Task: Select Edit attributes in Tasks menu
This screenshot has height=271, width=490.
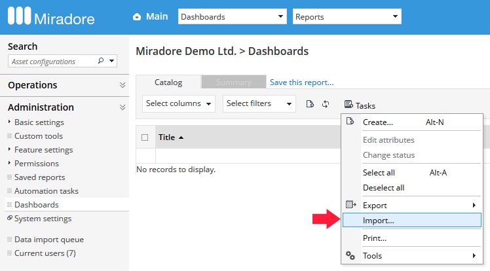Action: point(412,140)
